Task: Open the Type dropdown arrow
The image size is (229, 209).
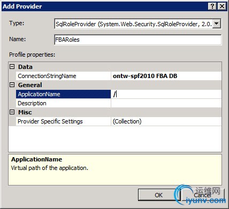Action: [x=217, y=24]
